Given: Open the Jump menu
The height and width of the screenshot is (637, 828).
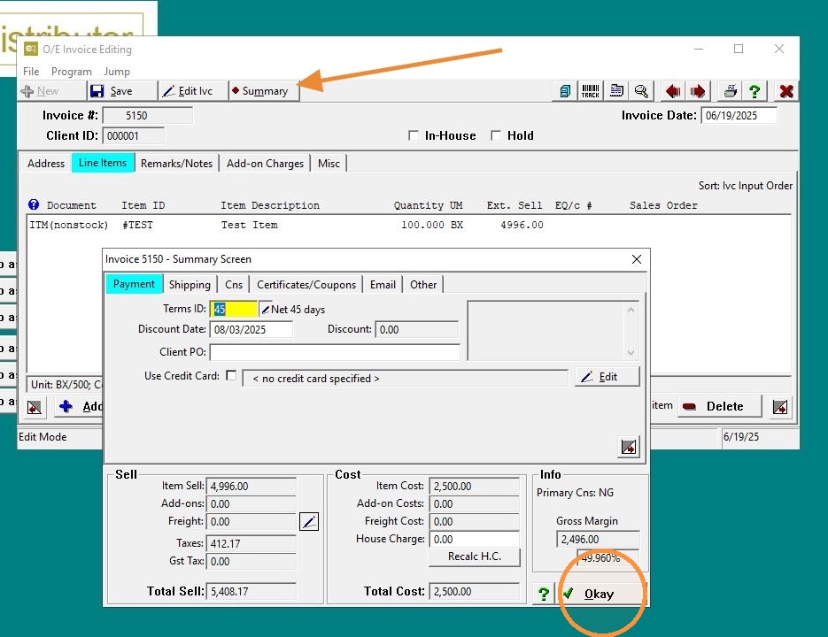Looking at the screenshot, I should click(x=117, y=72).
